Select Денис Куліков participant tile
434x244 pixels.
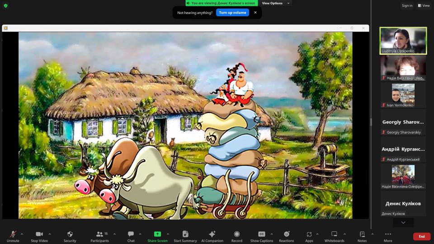(x=403, y=204)
